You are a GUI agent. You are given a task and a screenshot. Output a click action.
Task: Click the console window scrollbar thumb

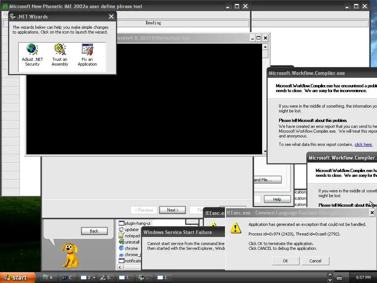pos(265,54)
